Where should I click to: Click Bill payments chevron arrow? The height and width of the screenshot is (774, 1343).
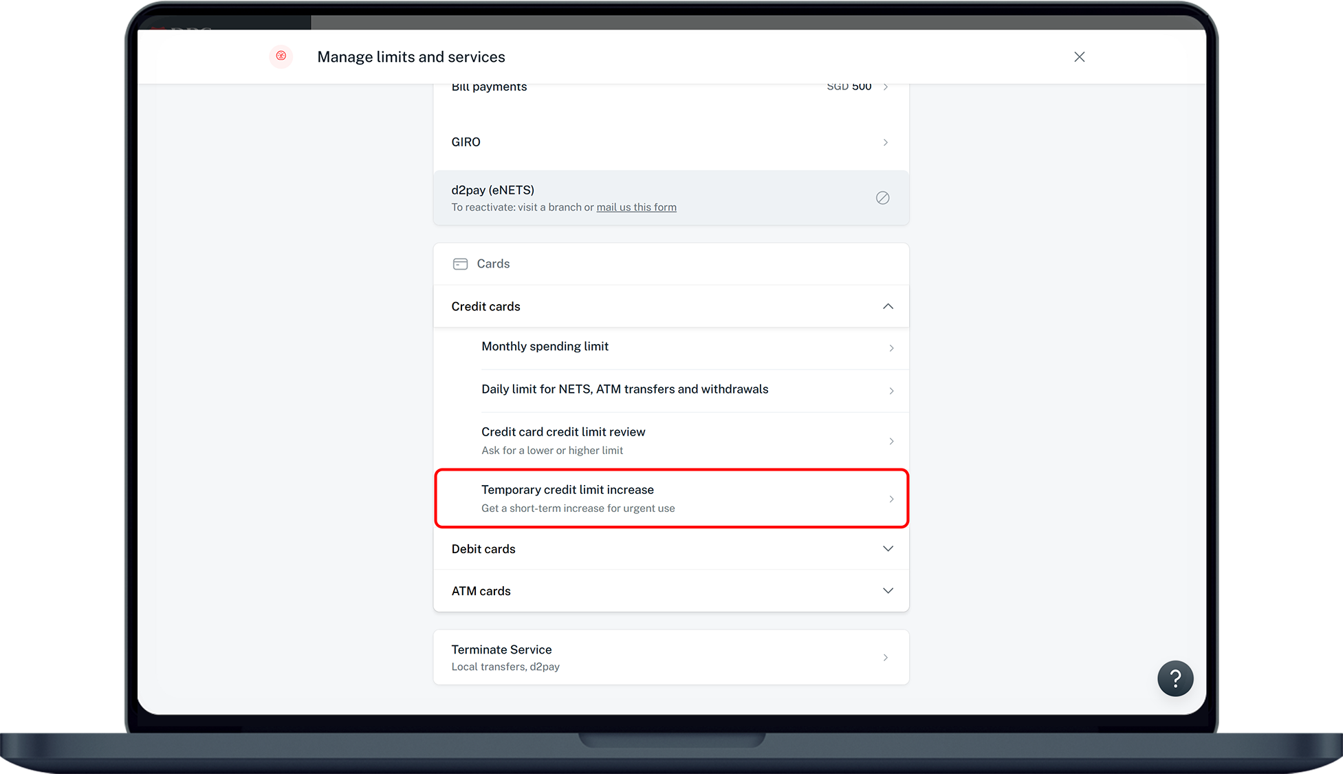click(x=885, y=87)
